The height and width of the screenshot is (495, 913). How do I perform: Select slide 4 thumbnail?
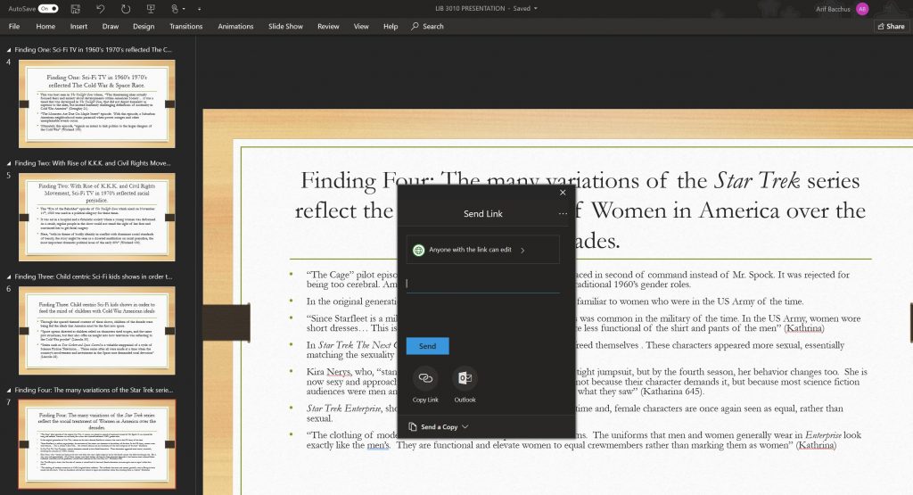click(96, 103)
